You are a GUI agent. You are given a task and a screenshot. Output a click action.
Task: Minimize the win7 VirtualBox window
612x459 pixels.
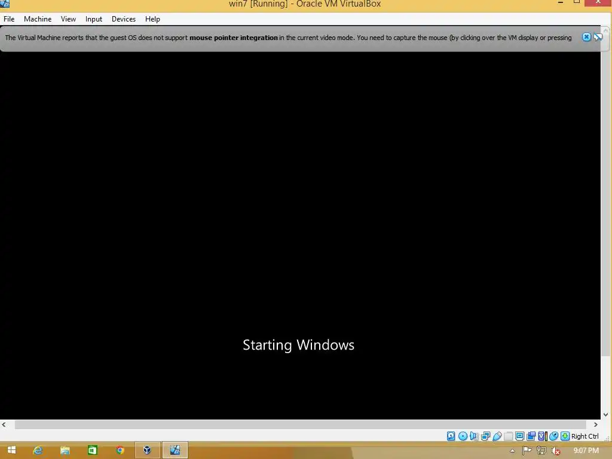pyautogui.click(x=561, y=3)
